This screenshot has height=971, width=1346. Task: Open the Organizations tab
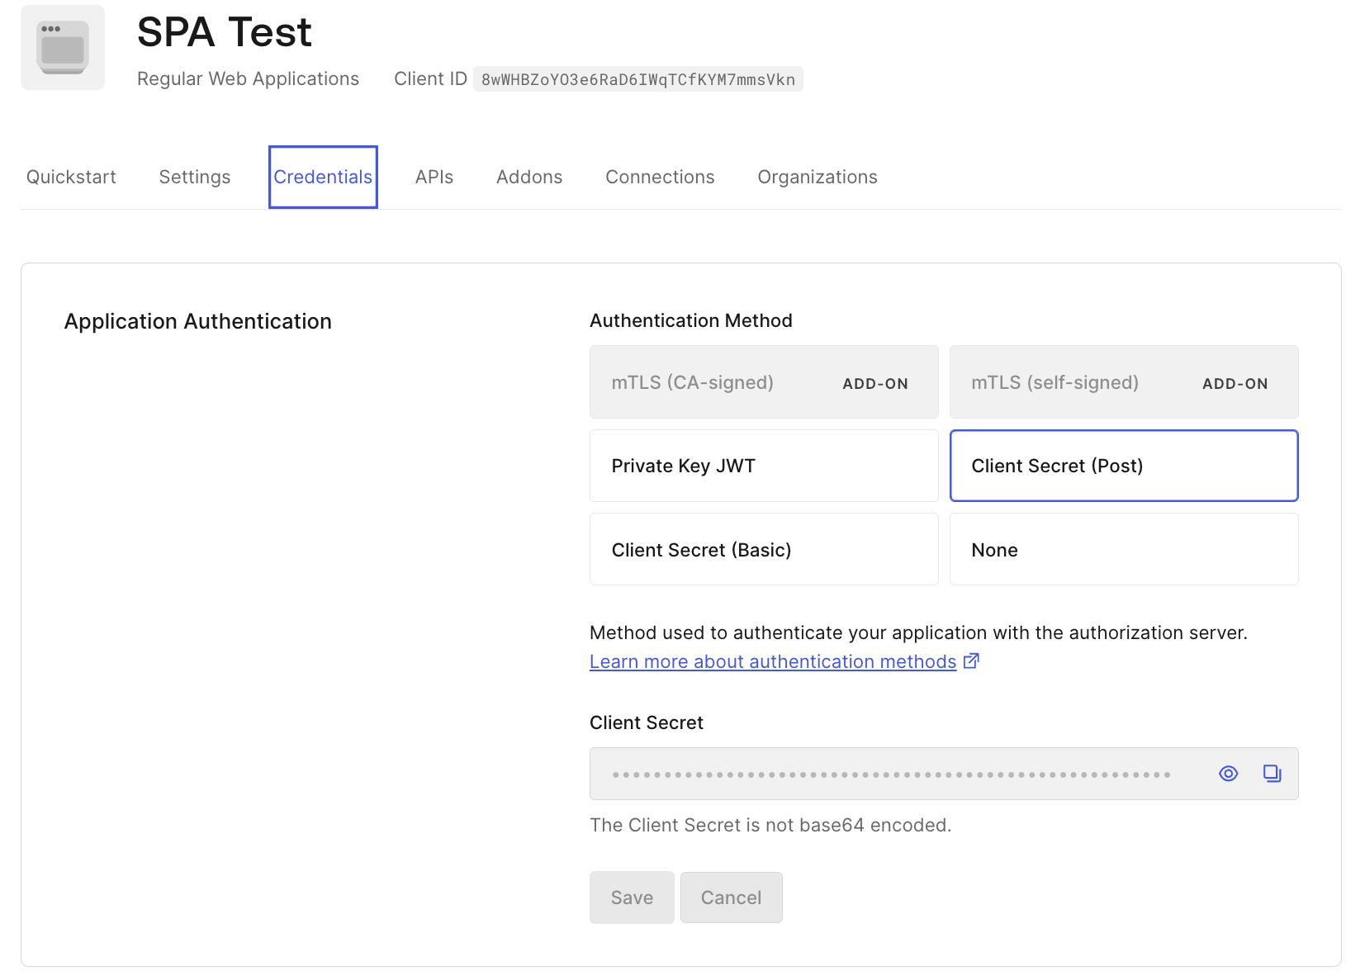817,177
